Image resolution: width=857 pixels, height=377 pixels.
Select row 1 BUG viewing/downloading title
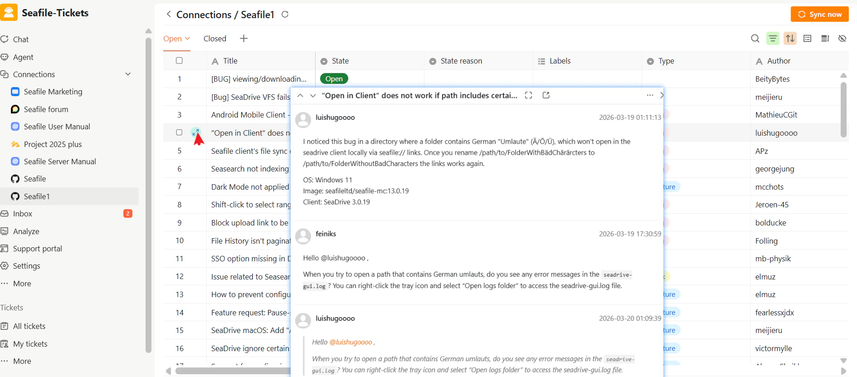[x=259, y=79]
